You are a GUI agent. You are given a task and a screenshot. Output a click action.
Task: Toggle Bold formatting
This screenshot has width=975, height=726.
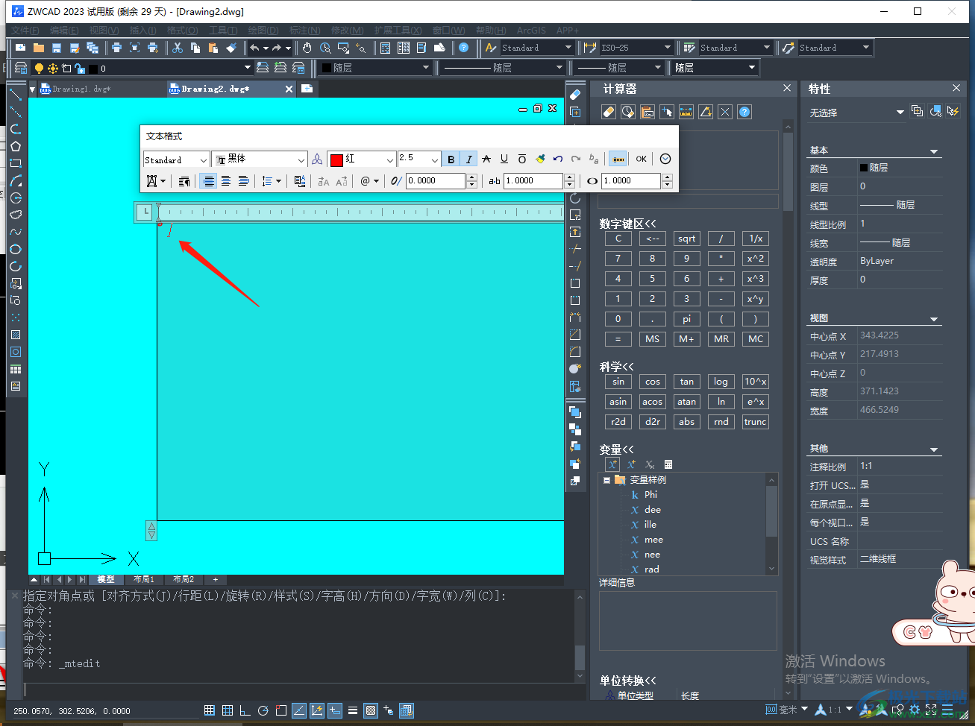pos(451,159)
